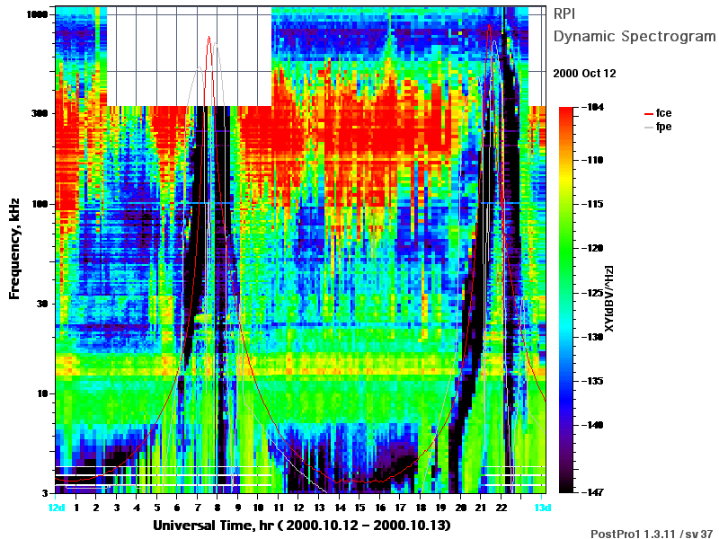Click the XY[dBV/^Hz] color bar unit label

[x=608, y=298]
